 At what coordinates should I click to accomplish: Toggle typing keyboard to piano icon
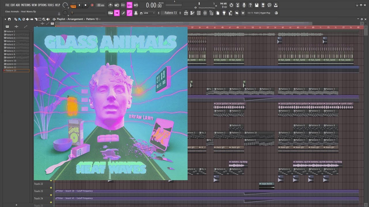110,13
